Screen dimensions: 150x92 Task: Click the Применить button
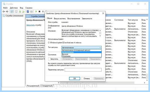click(x=99, y=78)
